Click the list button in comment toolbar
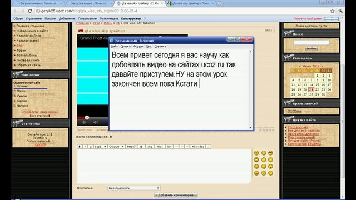The image size is (356, 200). 169,147
